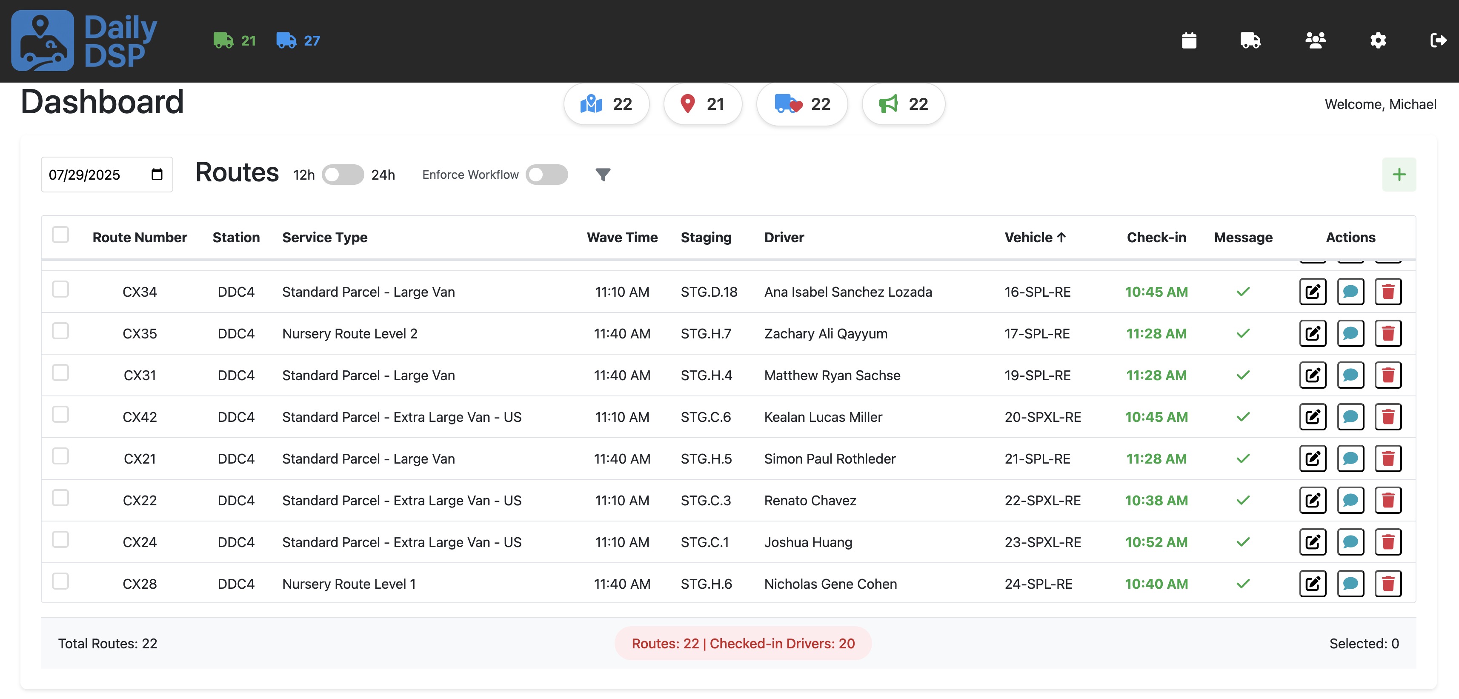Open the announcements megaphone badge

coord(903,104)
